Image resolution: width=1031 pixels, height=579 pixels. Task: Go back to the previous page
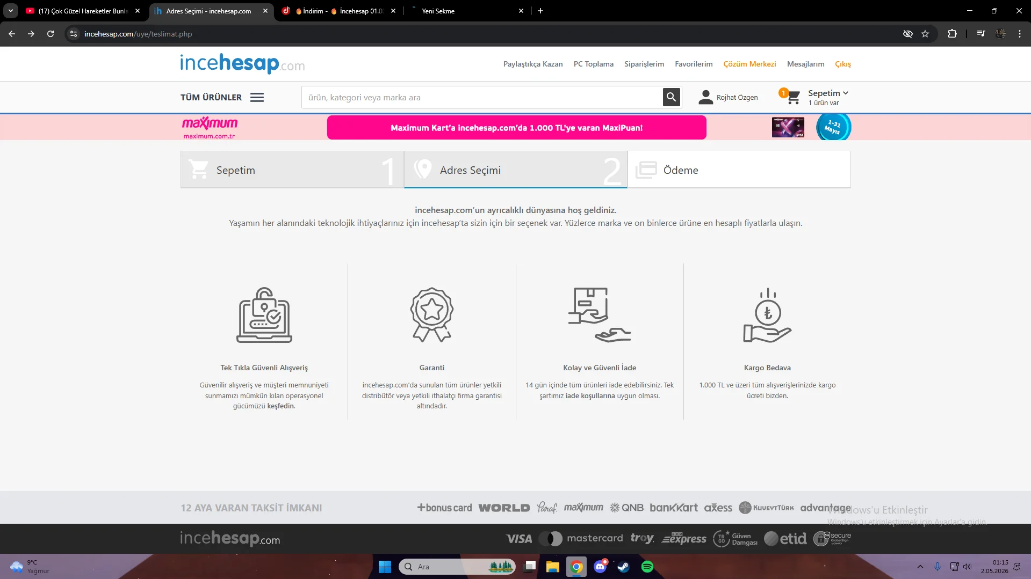(12, 34)
